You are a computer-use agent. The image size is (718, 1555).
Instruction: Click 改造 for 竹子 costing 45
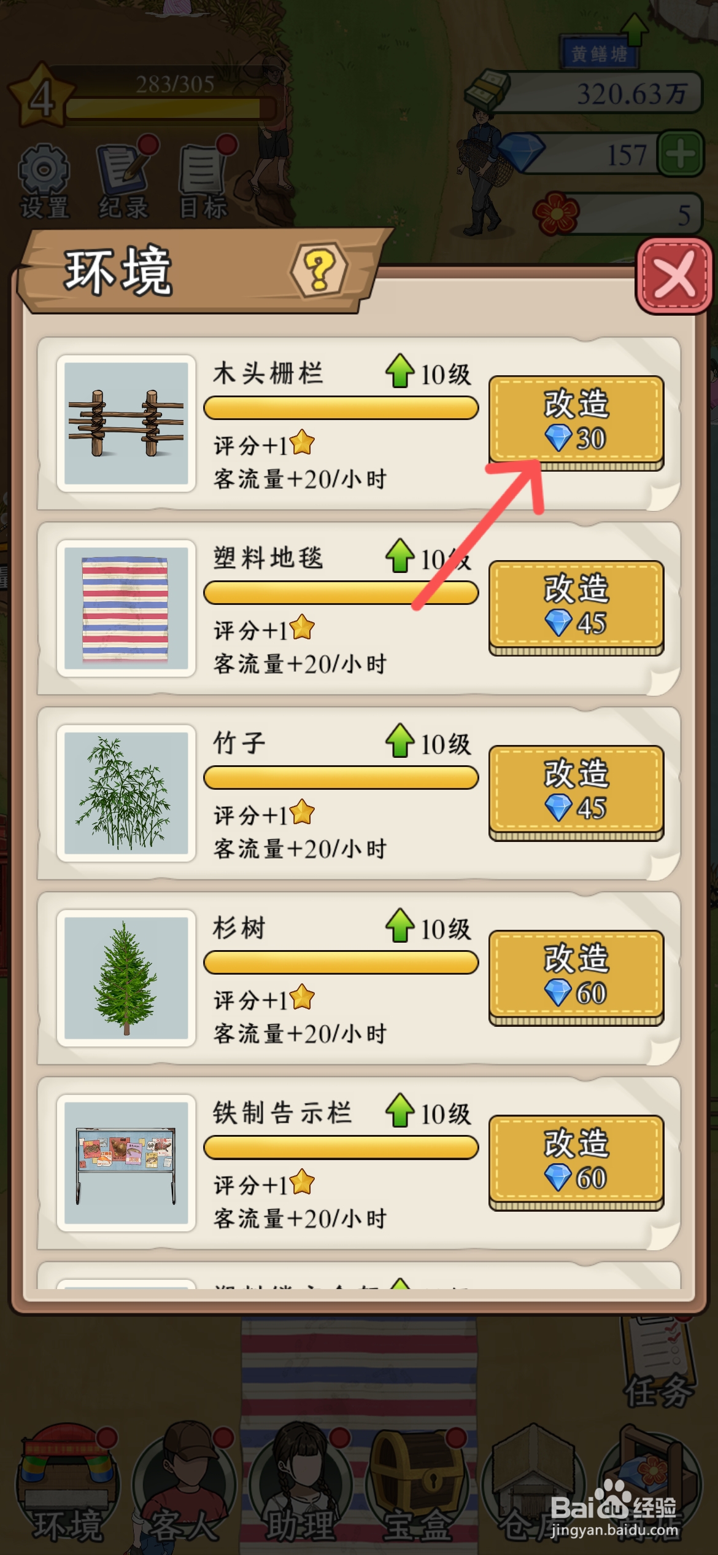coord(576,792)
